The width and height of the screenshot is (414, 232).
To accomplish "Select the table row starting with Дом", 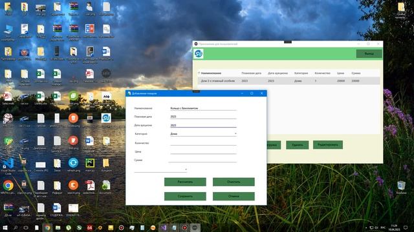I will pyautogui.click(x=289, y=81).
